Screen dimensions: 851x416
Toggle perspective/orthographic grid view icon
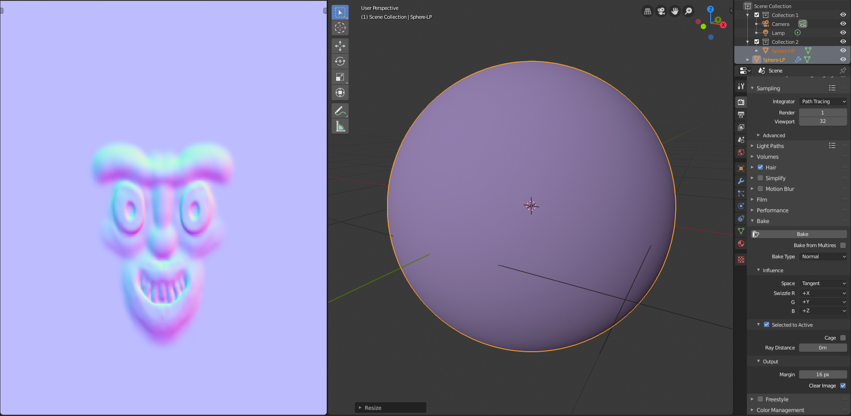click(x=647, y=11)
